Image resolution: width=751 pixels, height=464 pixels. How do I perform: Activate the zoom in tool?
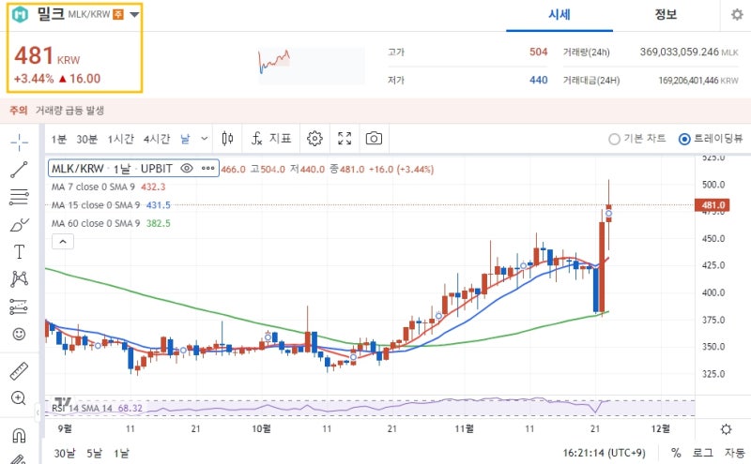coord(19,398)
